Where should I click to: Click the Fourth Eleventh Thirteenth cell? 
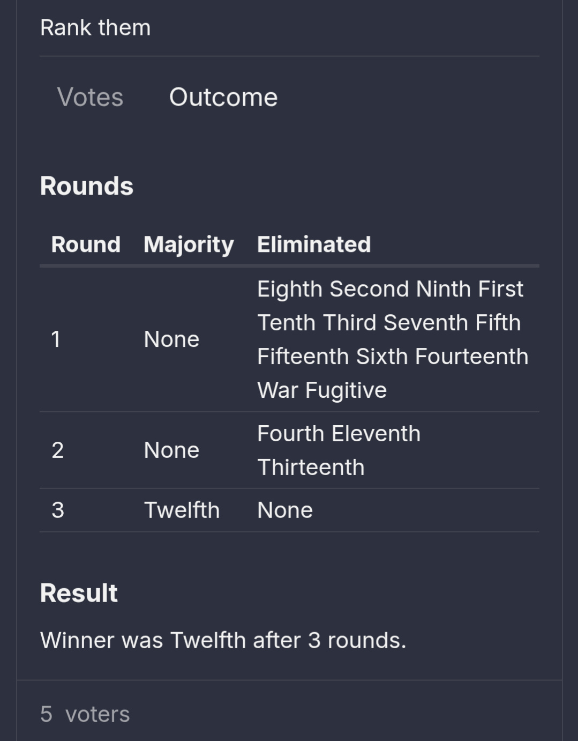[339, 450]
